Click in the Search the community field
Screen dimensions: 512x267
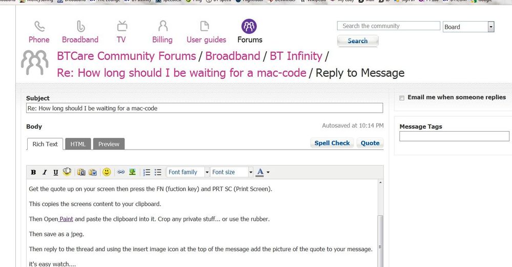tap(388, 26)
